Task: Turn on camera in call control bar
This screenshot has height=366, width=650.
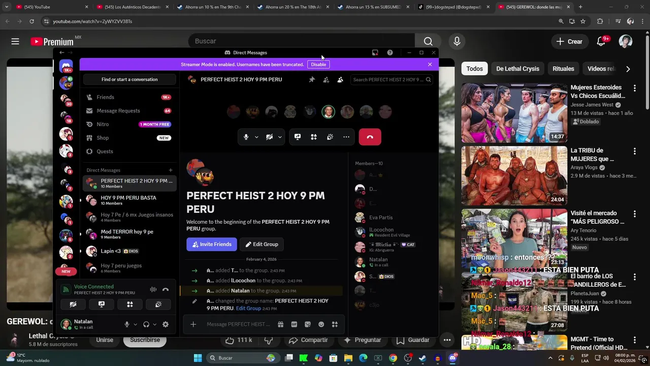Action: click(269, 137)
